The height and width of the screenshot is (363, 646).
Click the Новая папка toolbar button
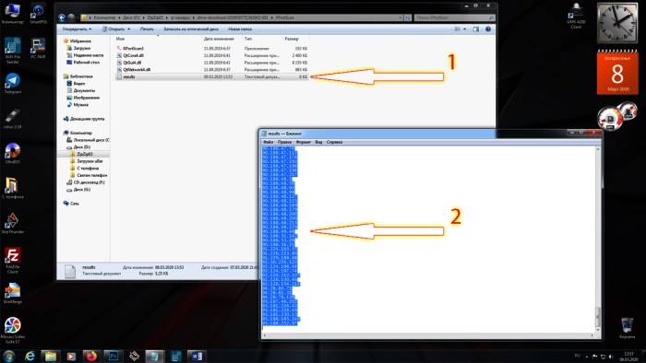(240, 29)
